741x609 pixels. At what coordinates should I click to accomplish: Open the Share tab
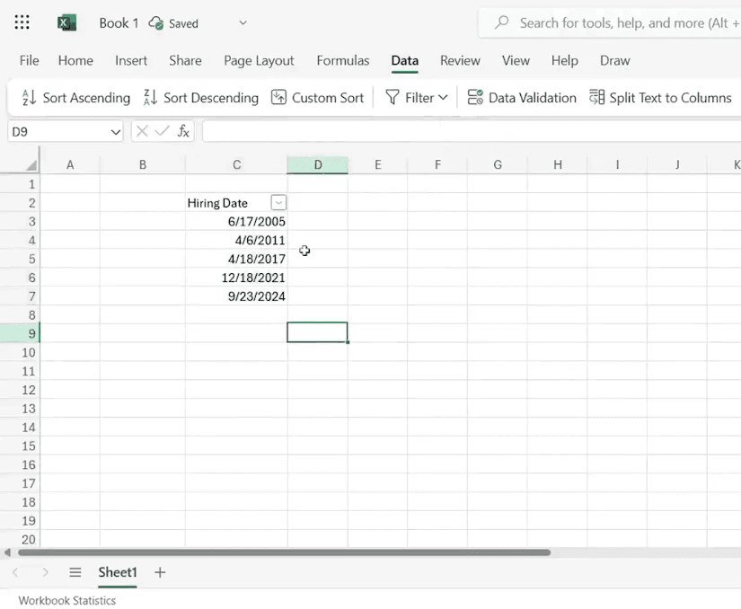[x=185, y=60]
